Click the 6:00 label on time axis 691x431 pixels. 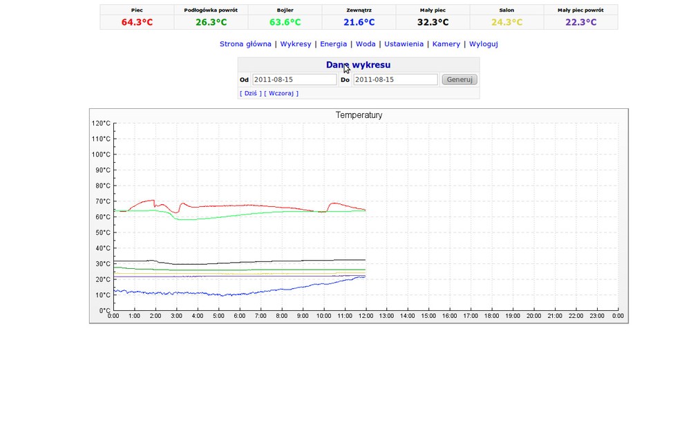point(240,316)
